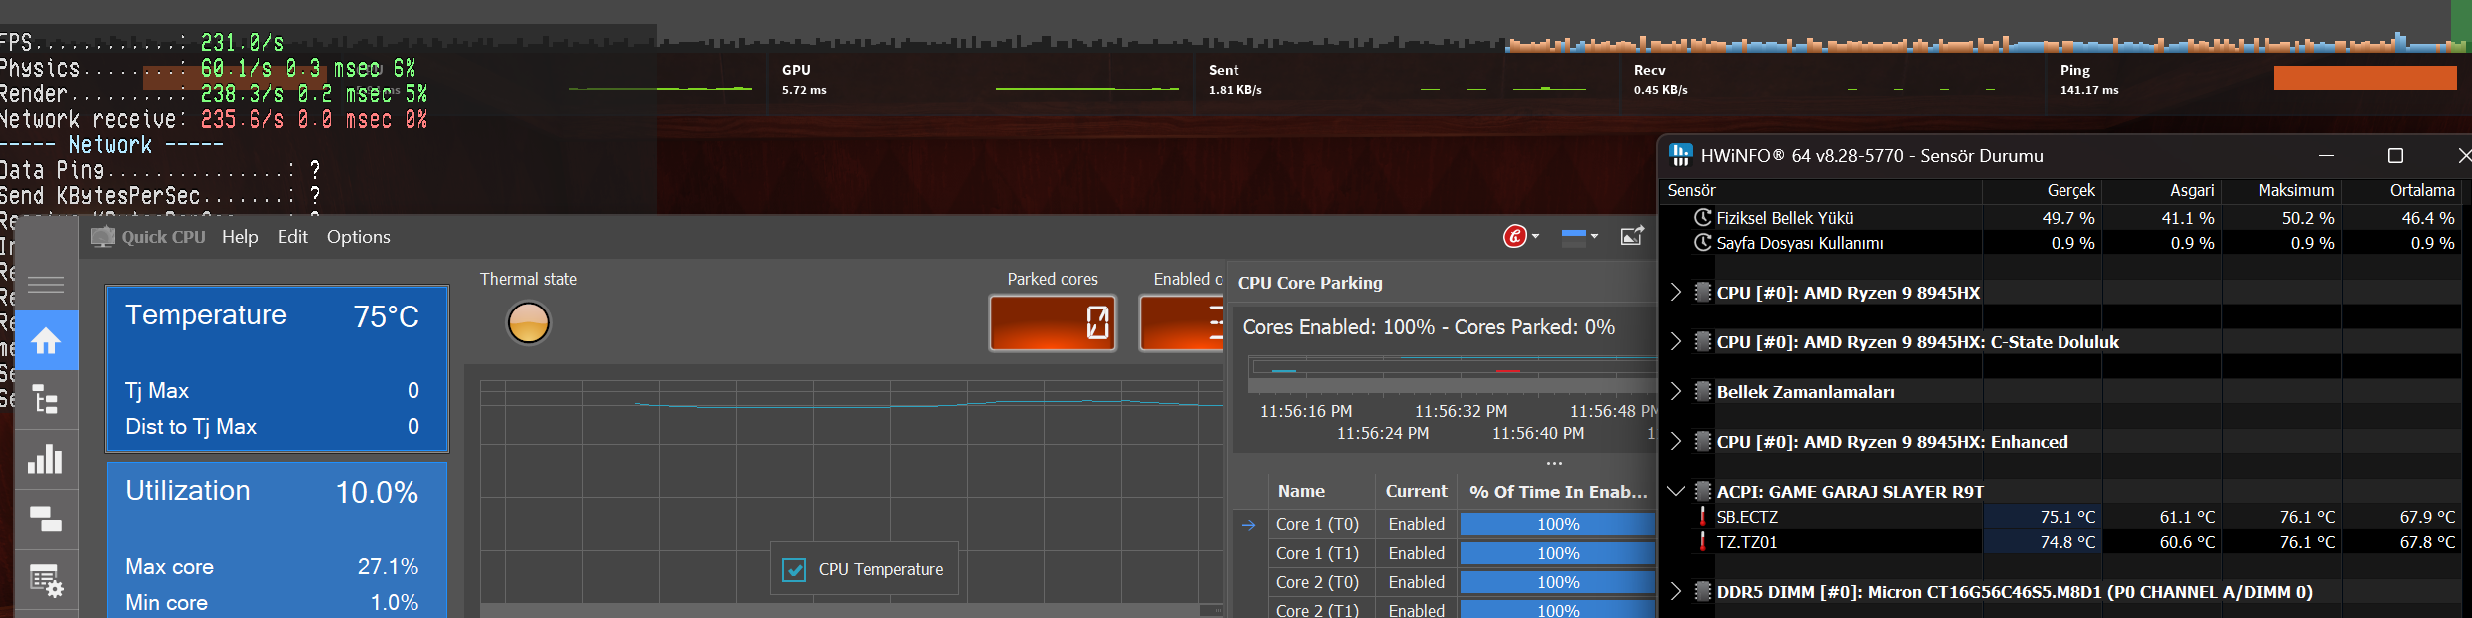2472x618 pixels.
Task: Click the blue arrow beside Core 1 (T0)
Action: tap(1248, 525)
